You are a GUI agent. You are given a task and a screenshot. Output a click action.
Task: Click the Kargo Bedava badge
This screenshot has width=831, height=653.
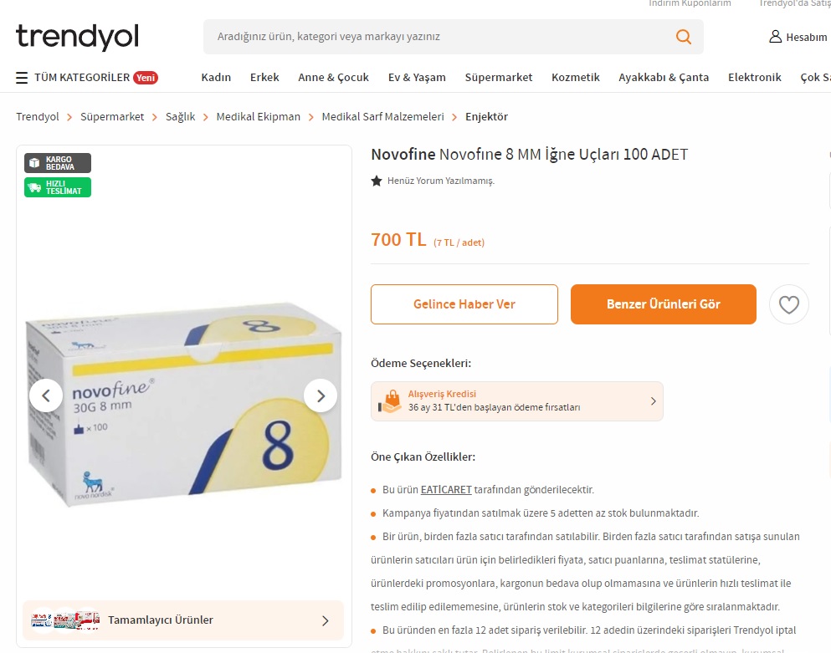[x=58, y=163]
